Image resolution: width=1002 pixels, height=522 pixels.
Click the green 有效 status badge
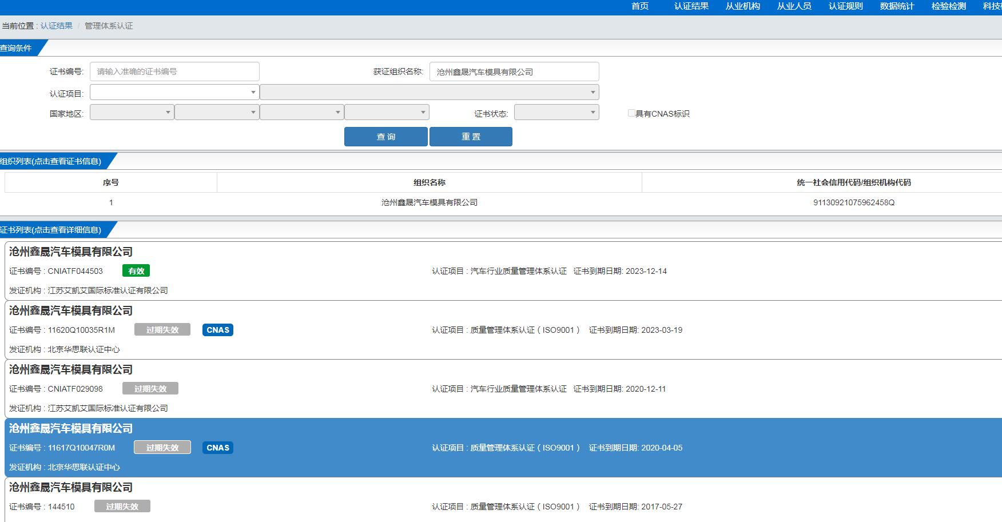[x=136, y=271]
